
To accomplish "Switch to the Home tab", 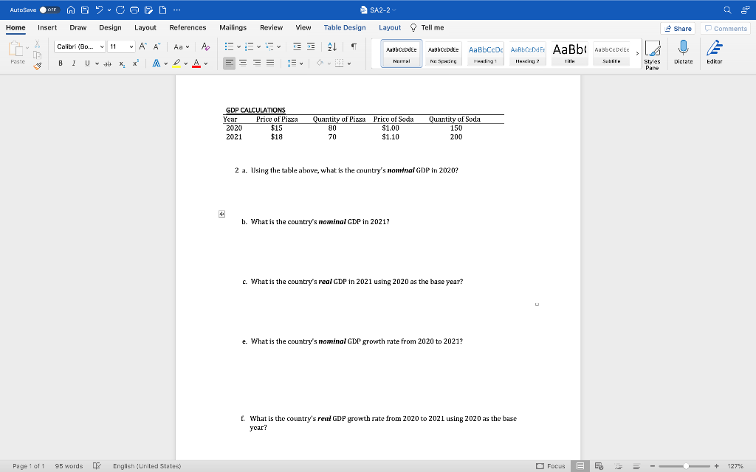I will [16, 27].
